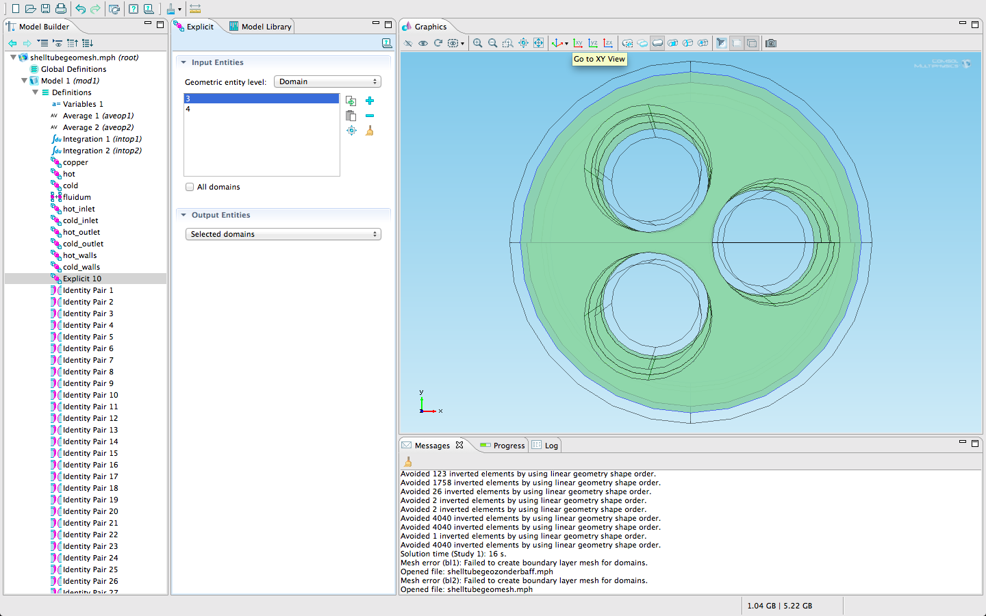986x616 pixels.
Task: Add to selection with the plus icon
Action: (x=370, y=101)
